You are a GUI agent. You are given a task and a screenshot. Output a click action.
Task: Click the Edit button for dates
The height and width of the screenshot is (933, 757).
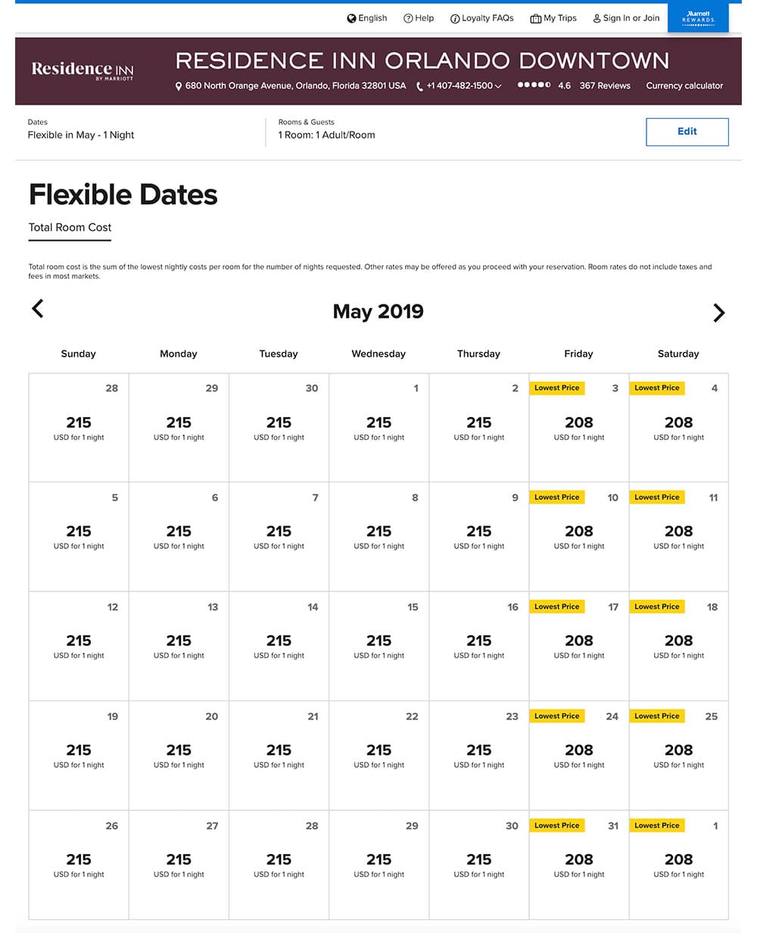pos(687,131)
